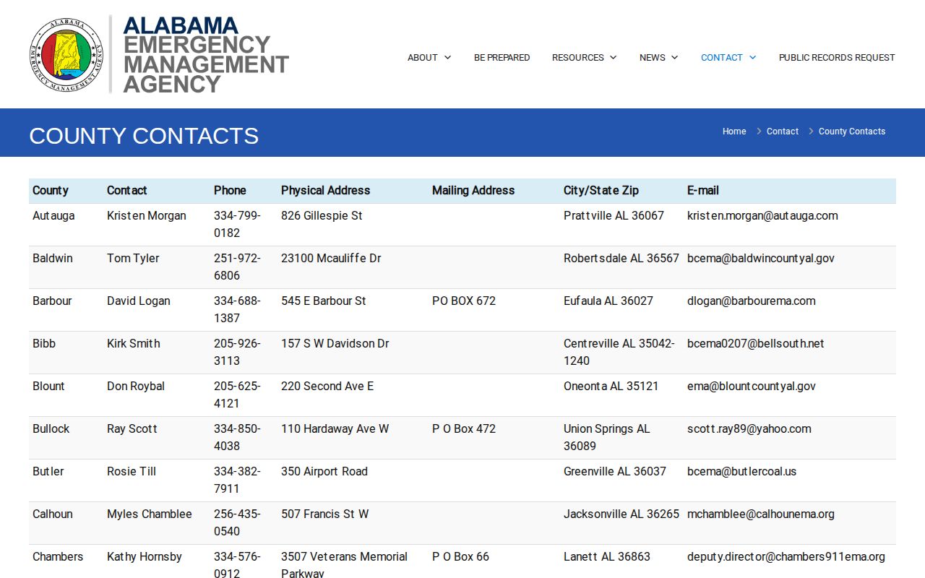Select the Autauga county cell

pos(53,216)
